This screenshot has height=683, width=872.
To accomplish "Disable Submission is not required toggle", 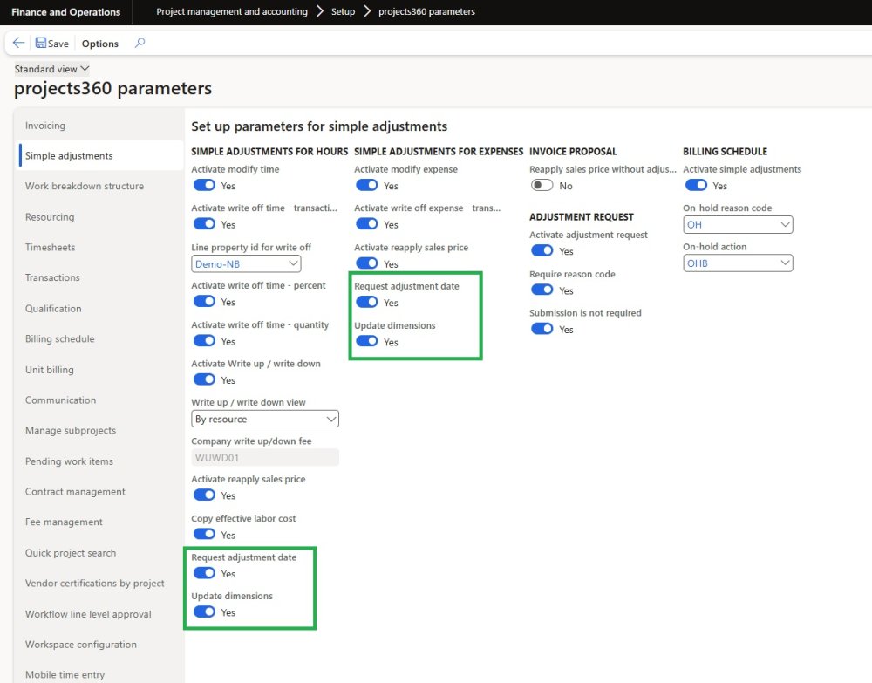I will coord(542,329).
